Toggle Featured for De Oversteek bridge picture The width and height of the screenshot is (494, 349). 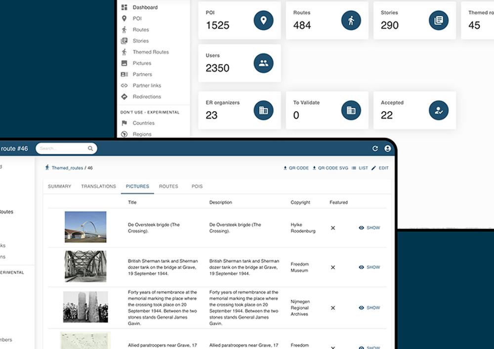pyautogui.click(x=333, y=228)
